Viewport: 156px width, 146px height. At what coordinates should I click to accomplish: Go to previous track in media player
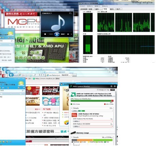click(x=51, y=34)
